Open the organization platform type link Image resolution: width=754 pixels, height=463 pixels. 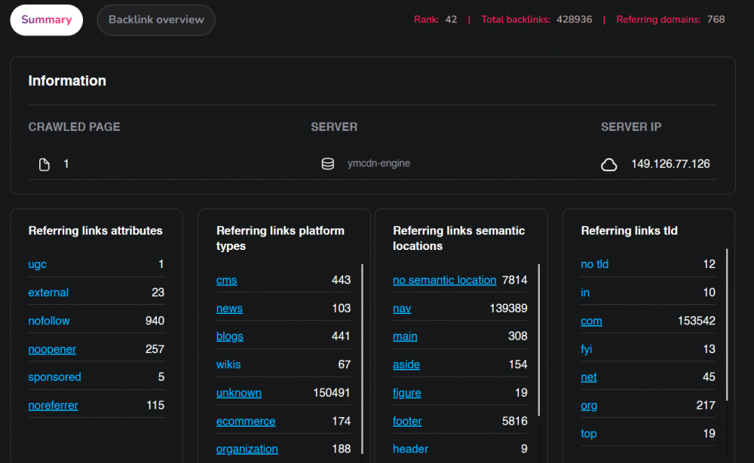pyautogui.click(x=247, y=449)
